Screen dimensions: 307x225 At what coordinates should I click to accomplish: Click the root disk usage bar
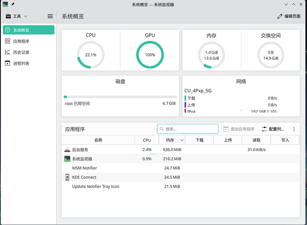pyautogui.click(x=120, y=97)
